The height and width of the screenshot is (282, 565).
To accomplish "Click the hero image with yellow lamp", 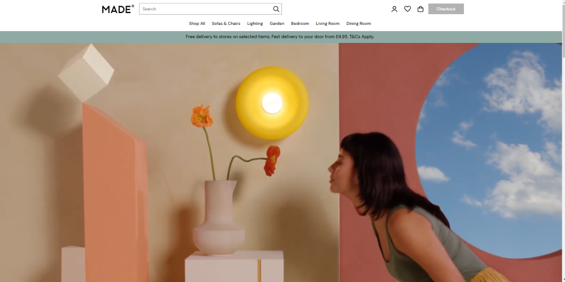I will click(281, 162).
